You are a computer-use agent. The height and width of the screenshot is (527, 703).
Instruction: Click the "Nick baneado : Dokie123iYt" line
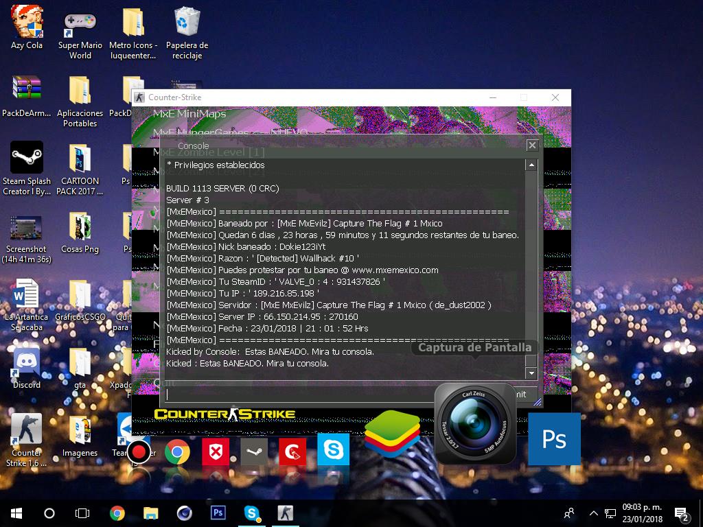246,246
